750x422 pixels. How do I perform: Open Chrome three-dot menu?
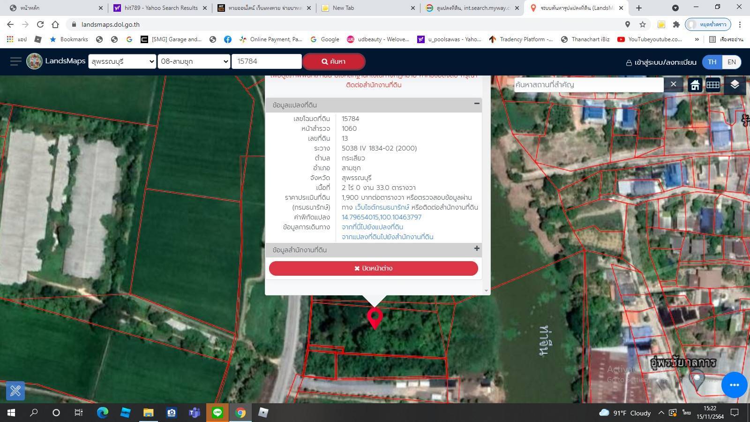[740, 24]
